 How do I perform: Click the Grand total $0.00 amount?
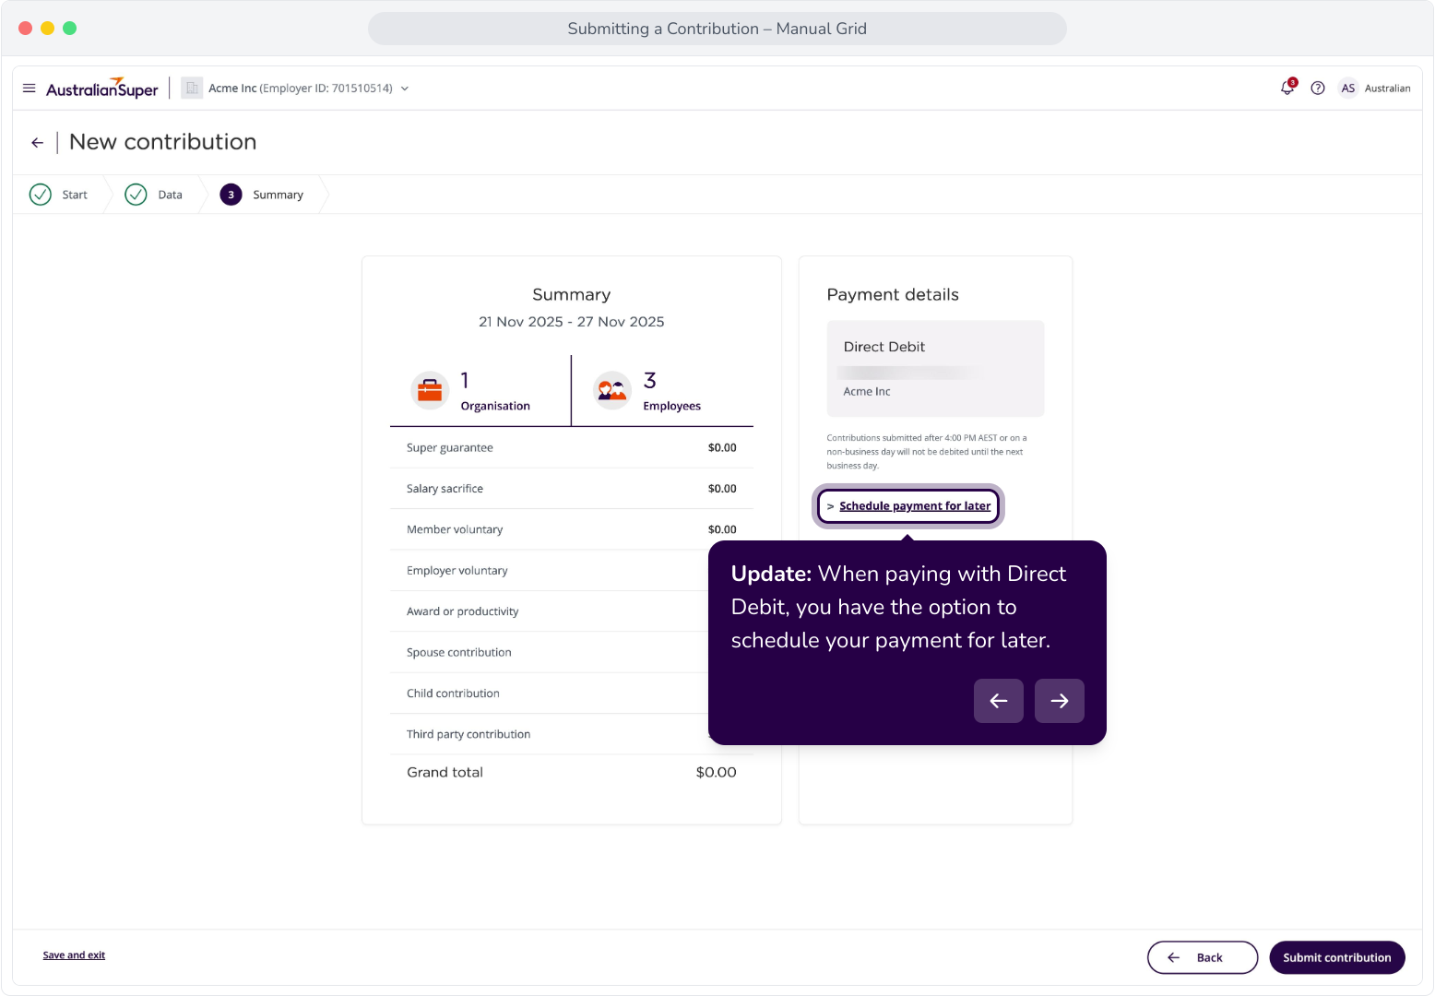tap(716, 773)
